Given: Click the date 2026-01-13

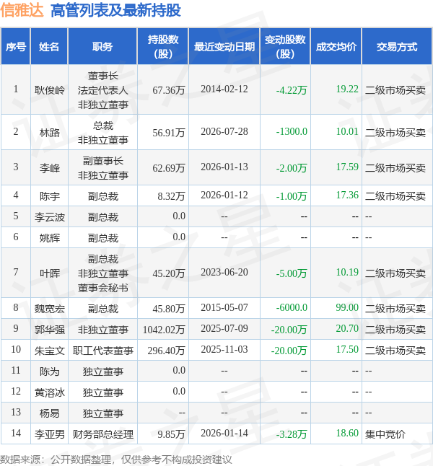Looking at the screenshot, I should (x=224, y=167).
